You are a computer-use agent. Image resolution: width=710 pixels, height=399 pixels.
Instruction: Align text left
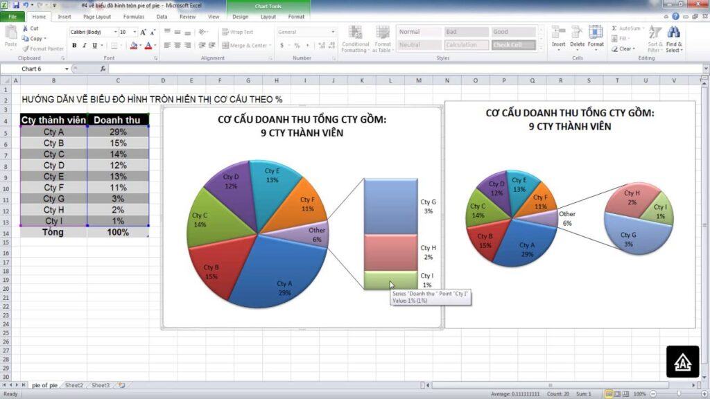(x=167, y=45)
